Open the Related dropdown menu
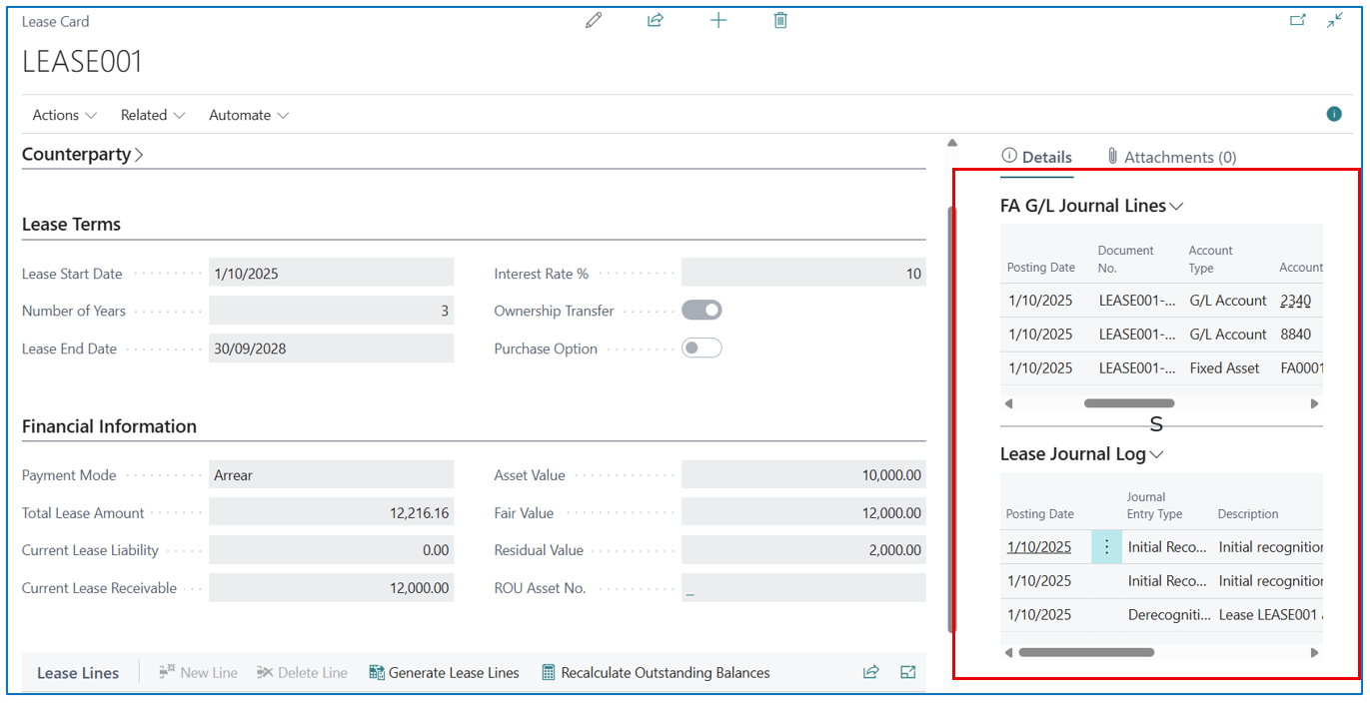Screen dimensions: 1370x703 pyautogui.click(x=153, y=115)
